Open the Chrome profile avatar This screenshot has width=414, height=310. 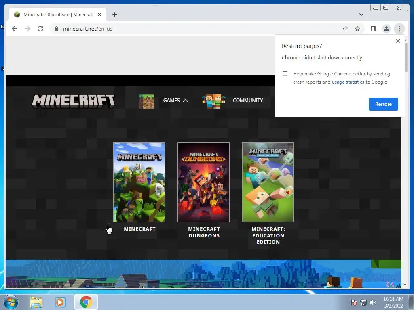tap(387, 29)
